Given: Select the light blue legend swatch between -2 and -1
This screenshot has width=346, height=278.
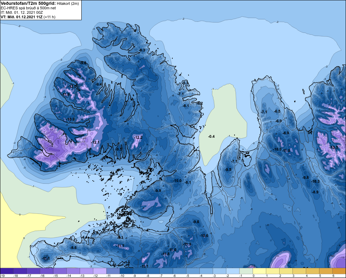Looking at the screenshot, I should click(233, 271).
